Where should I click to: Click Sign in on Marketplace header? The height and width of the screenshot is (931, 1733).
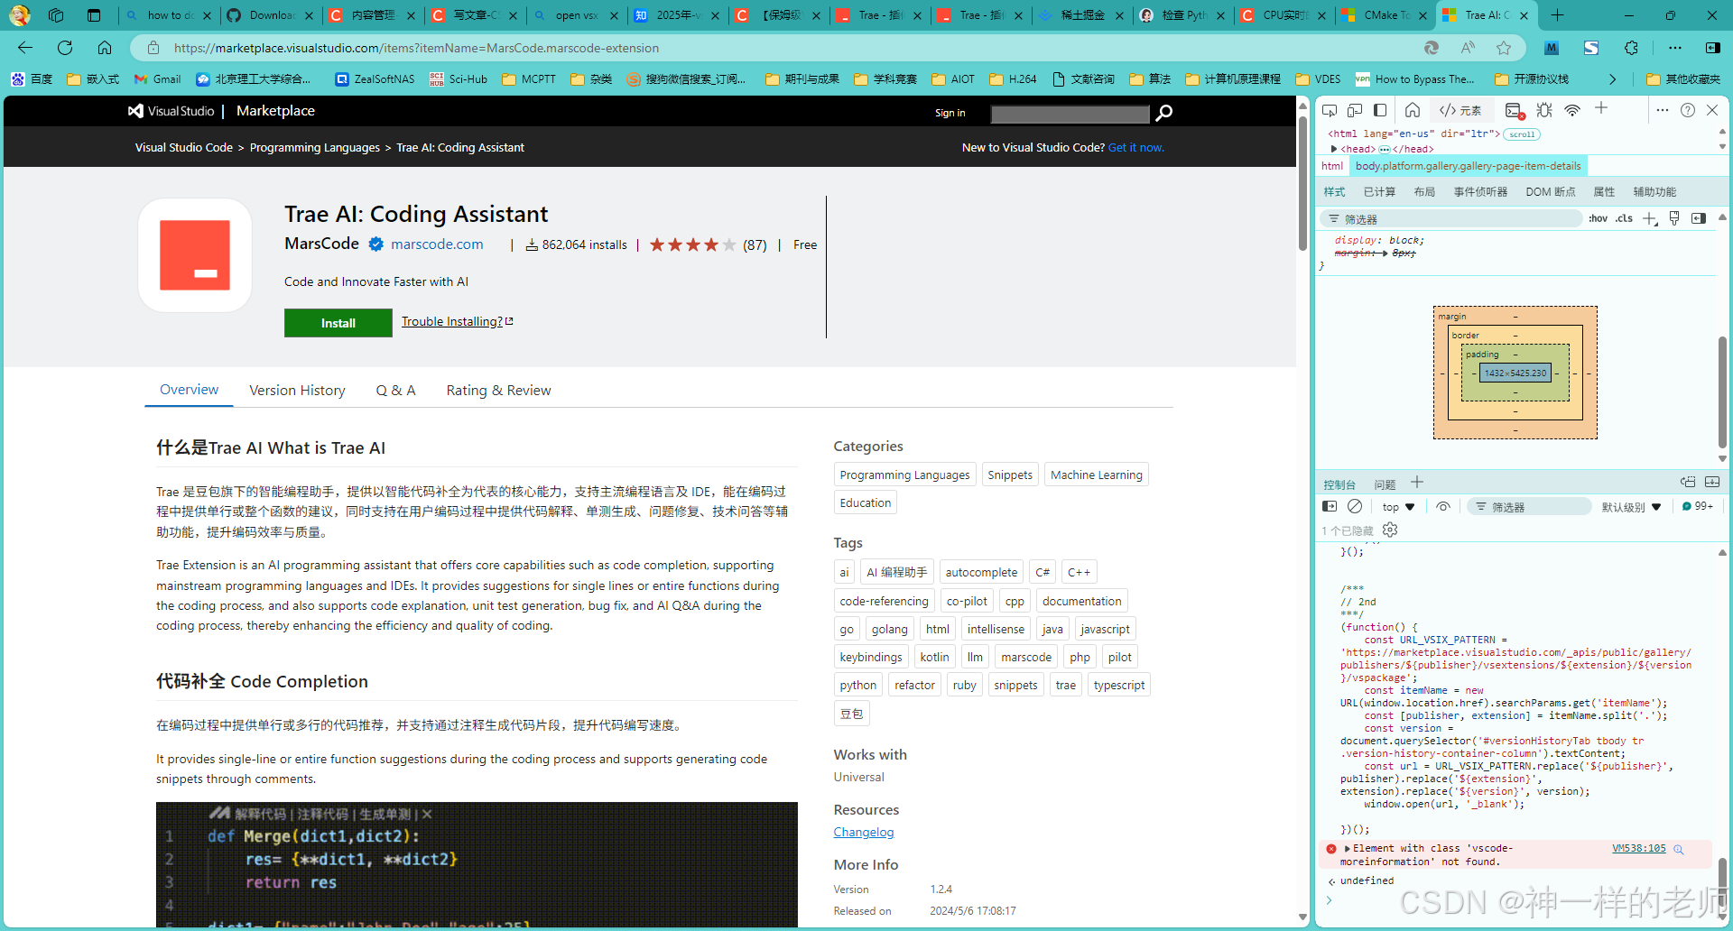click(950, 113)
